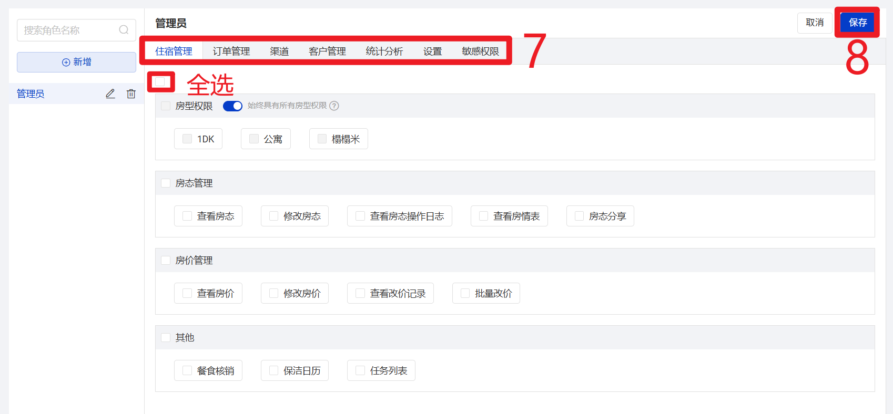
Task: Click the trash delete icon for 管理员
Action: click(x=131, y=94)
